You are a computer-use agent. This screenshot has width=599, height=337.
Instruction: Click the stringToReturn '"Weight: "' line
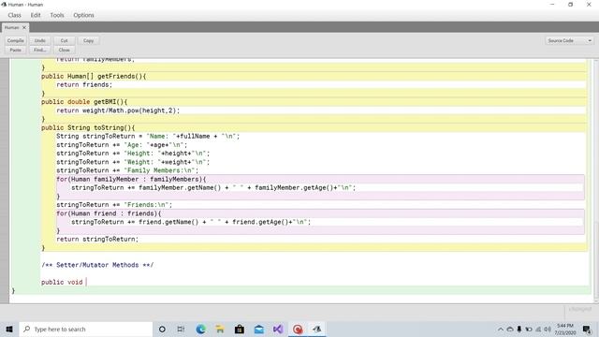pos(133,162)
